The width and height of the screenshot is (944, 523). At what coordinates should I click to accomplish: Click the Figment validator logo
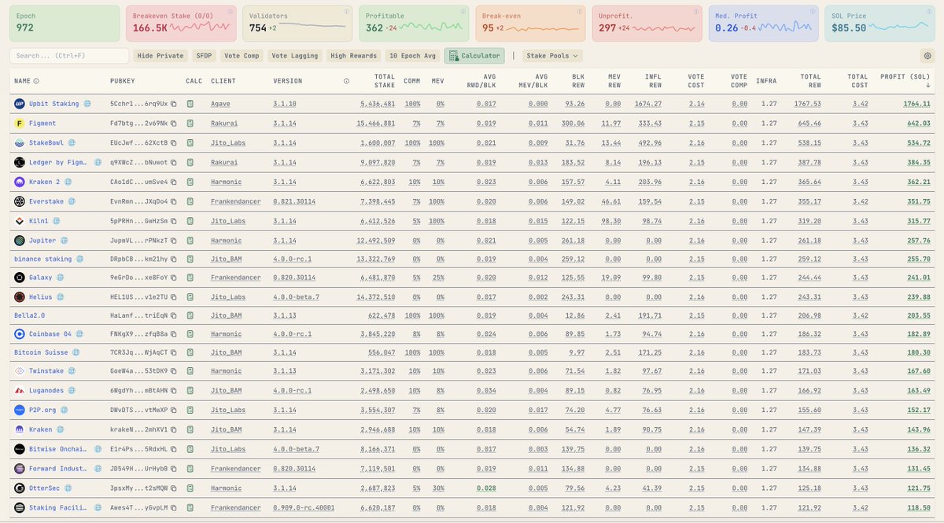point(20,123)
